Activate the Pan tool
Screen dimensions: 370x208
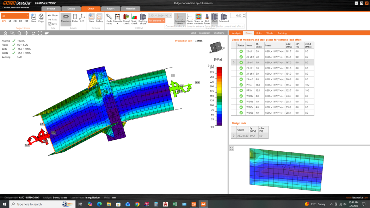click(26, 33)
